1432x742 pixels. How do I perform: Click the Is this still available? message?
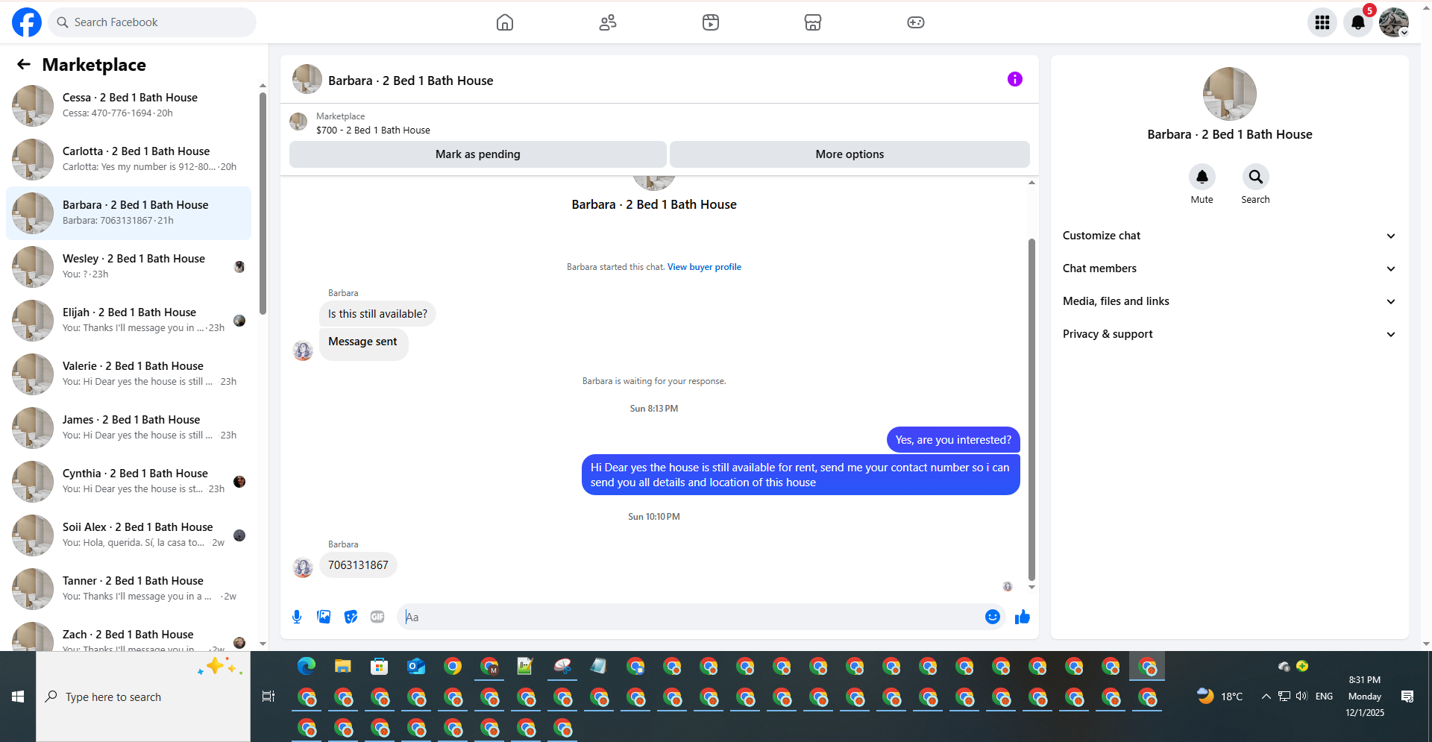click(x=377, y=314)
